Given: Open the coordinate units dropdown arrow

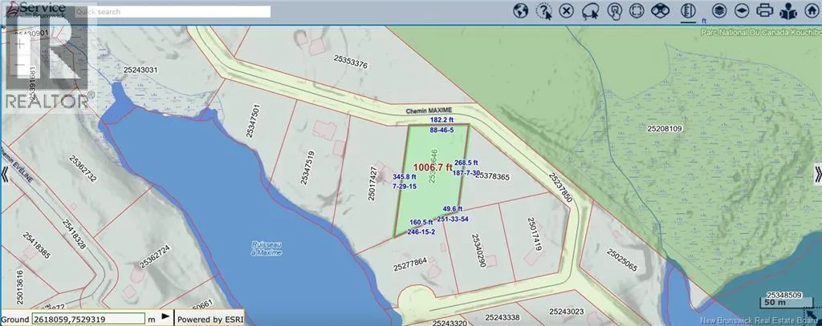Looking at the screenshot, I should [165, 318].
